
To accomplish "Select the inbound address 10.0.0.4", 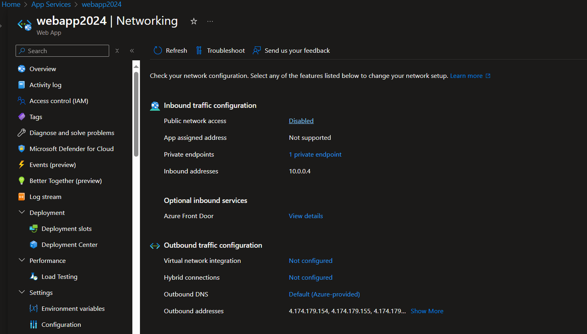I will tap(300, 171).
